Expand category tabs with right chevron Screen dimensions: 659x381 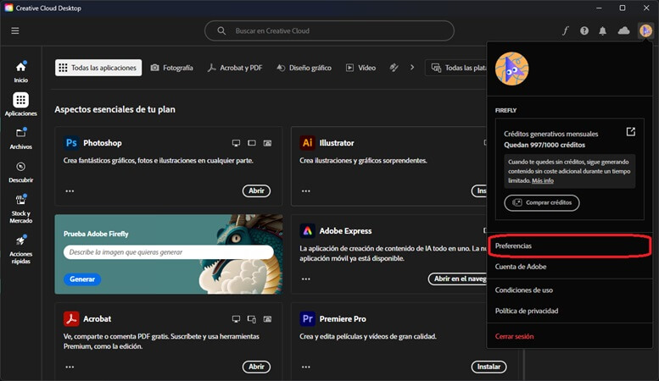[x=412, y=68]
